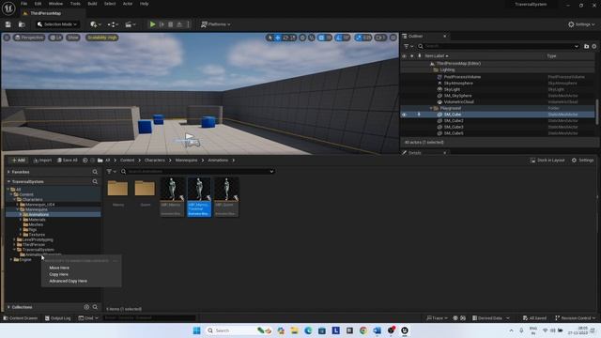Select SM_Cube2 in the Outliner
This screenshot has height=338, width=601.
[454, 121]
